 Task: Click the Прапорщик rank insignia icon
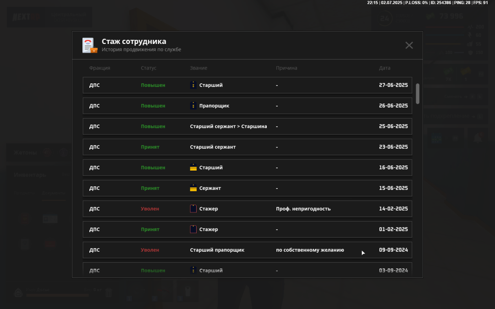[x=193, y=106]
